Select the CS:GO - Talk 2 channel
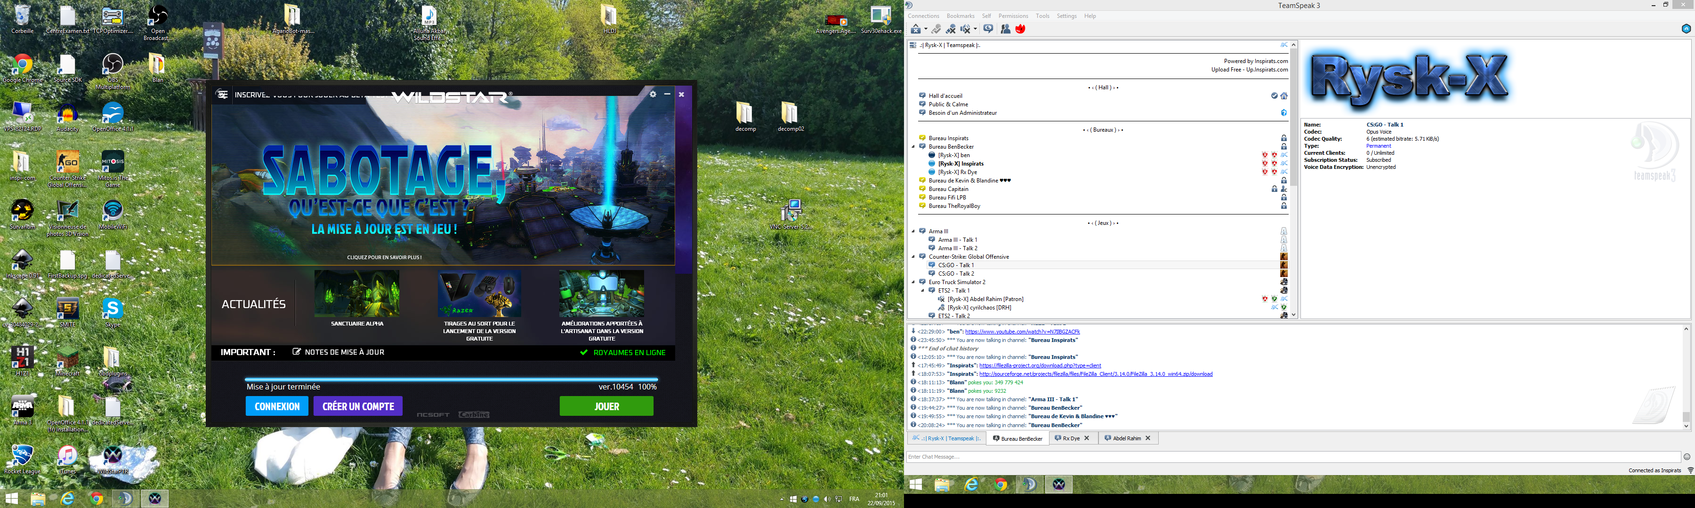 (956, 273)
